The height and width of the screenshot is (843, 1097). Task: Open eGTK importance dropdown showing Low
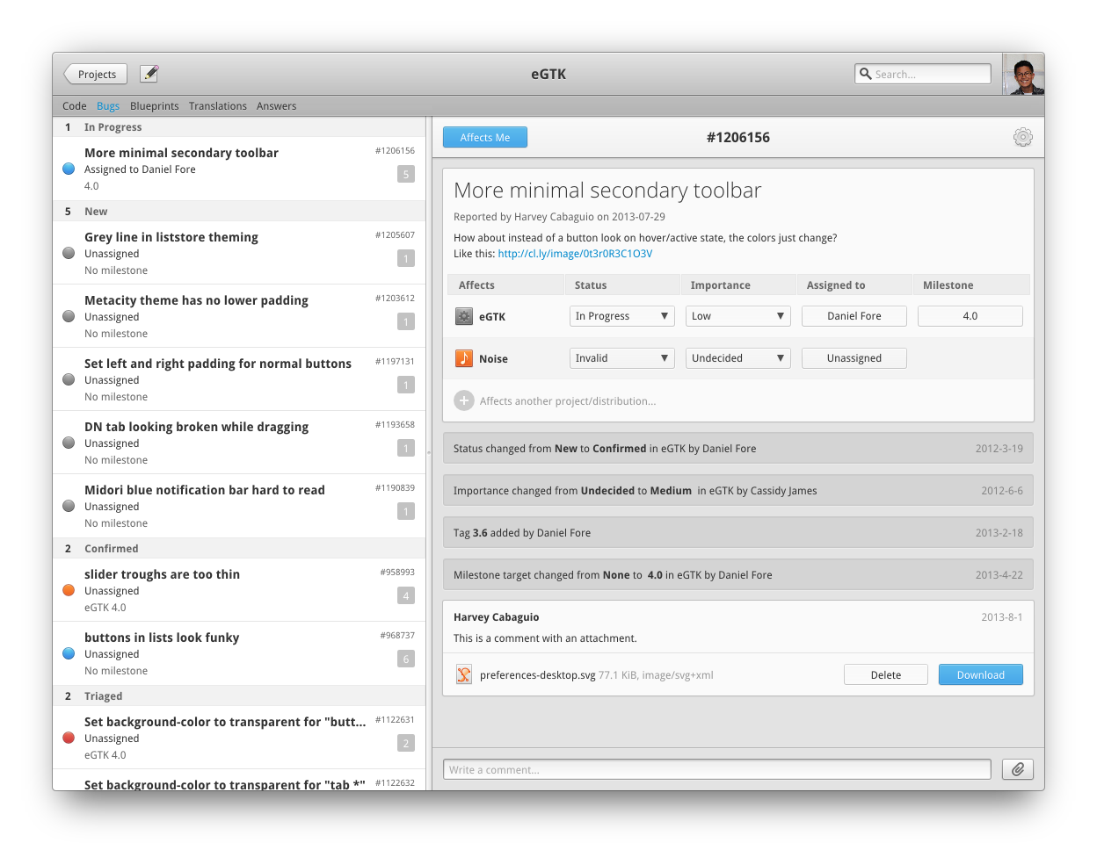tap(738, 316)
